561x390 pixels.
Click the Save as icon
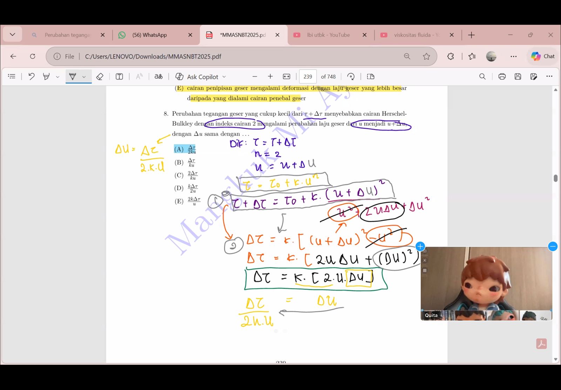click(534, 76)
